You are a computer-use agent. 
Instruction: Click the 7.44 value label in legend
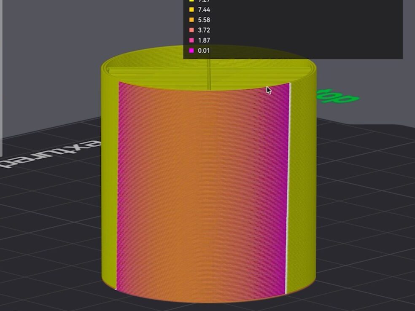[204, 10]
